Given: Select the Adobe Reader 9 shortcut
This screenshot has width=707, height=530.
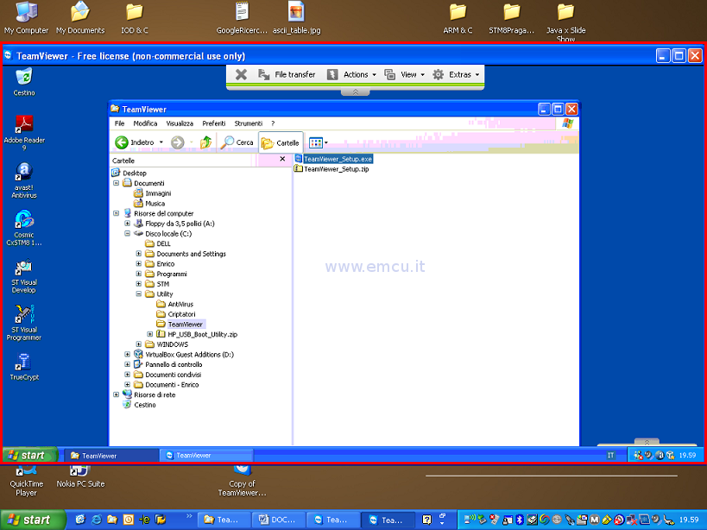Looking at the screenshot, I should point(24,133).
